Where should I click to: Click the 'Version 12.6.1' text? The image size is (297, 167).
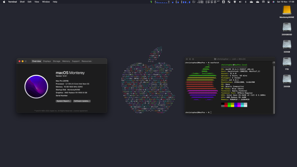pos(61,76)
